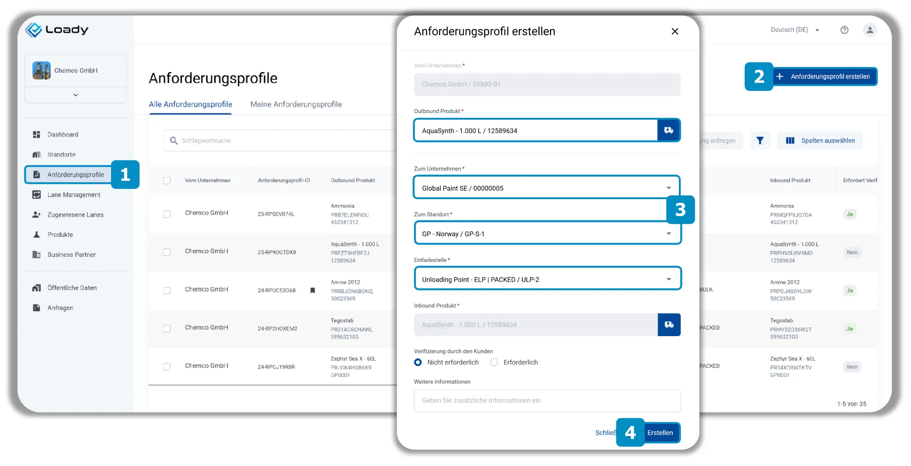This screenshot has height=466, width=911.
Task: Click the Anfragen document icon
Action: (36, 307)
